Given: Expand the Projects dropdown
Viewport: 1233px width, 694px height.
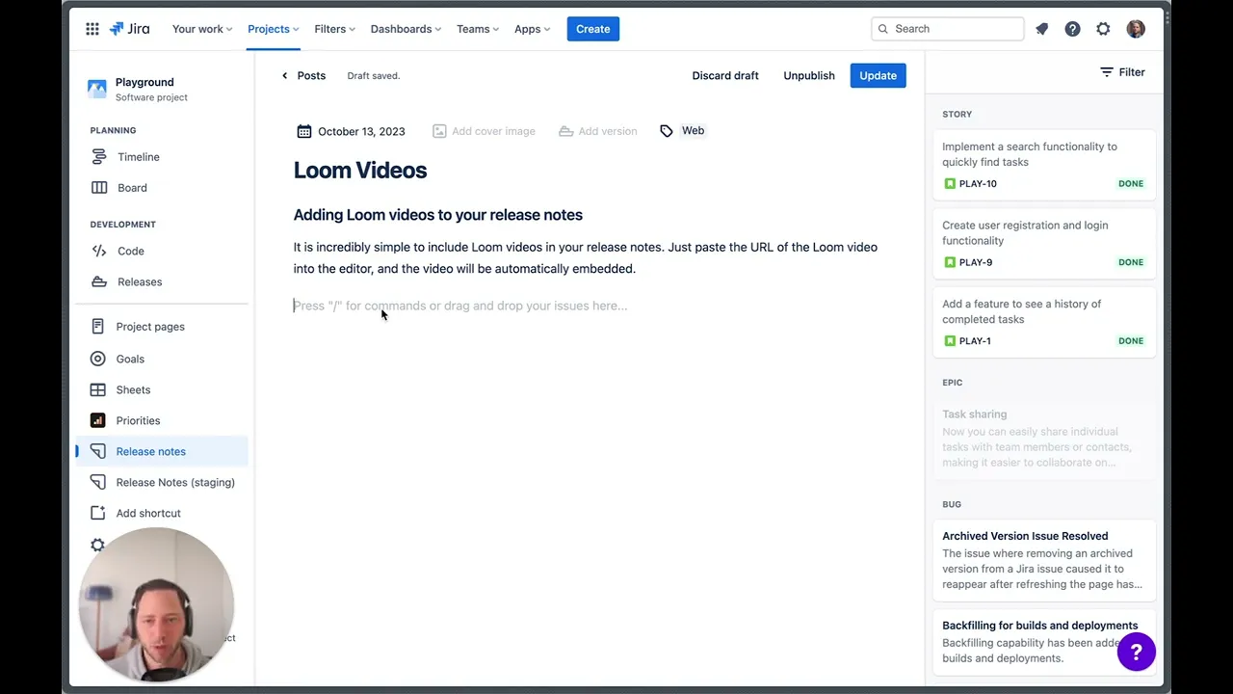Looking at the screenshot, I should pyautogui.click(x=273, y=29).
